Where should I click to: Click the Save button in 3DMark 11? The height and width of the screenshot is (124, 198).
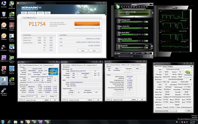pos(94,51)
